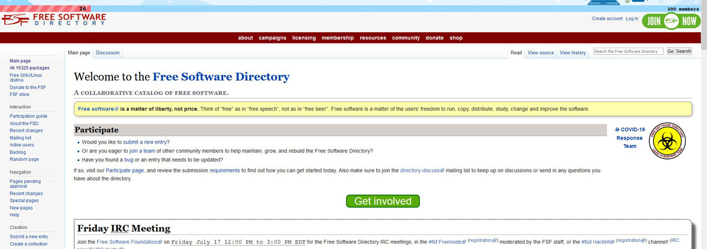
Task: Click the Search button
Action: [683, 51]
